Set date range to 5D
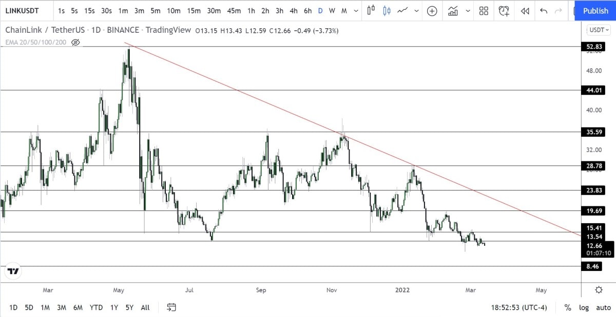Screen dimensions: 616x317 pos(29,307)
